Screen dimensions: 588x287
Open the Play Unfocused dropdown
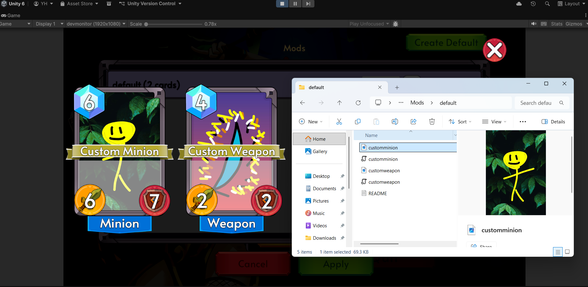[369, 24]
